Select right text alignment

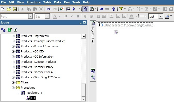tap(98, 17)
